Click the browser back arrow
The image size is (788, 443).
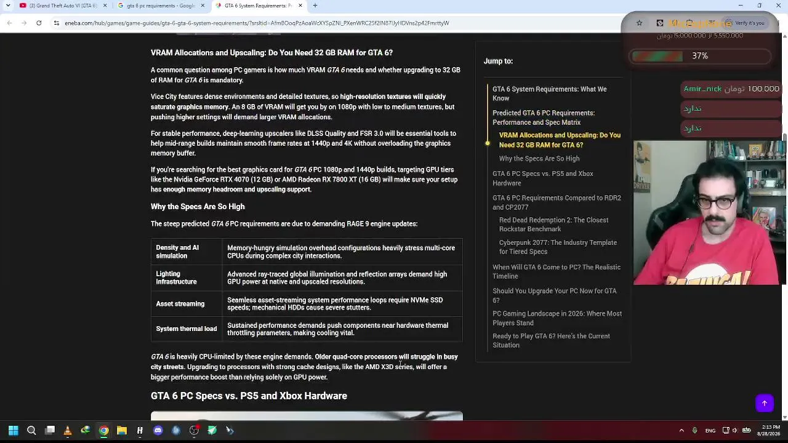(x=9, y=23)
